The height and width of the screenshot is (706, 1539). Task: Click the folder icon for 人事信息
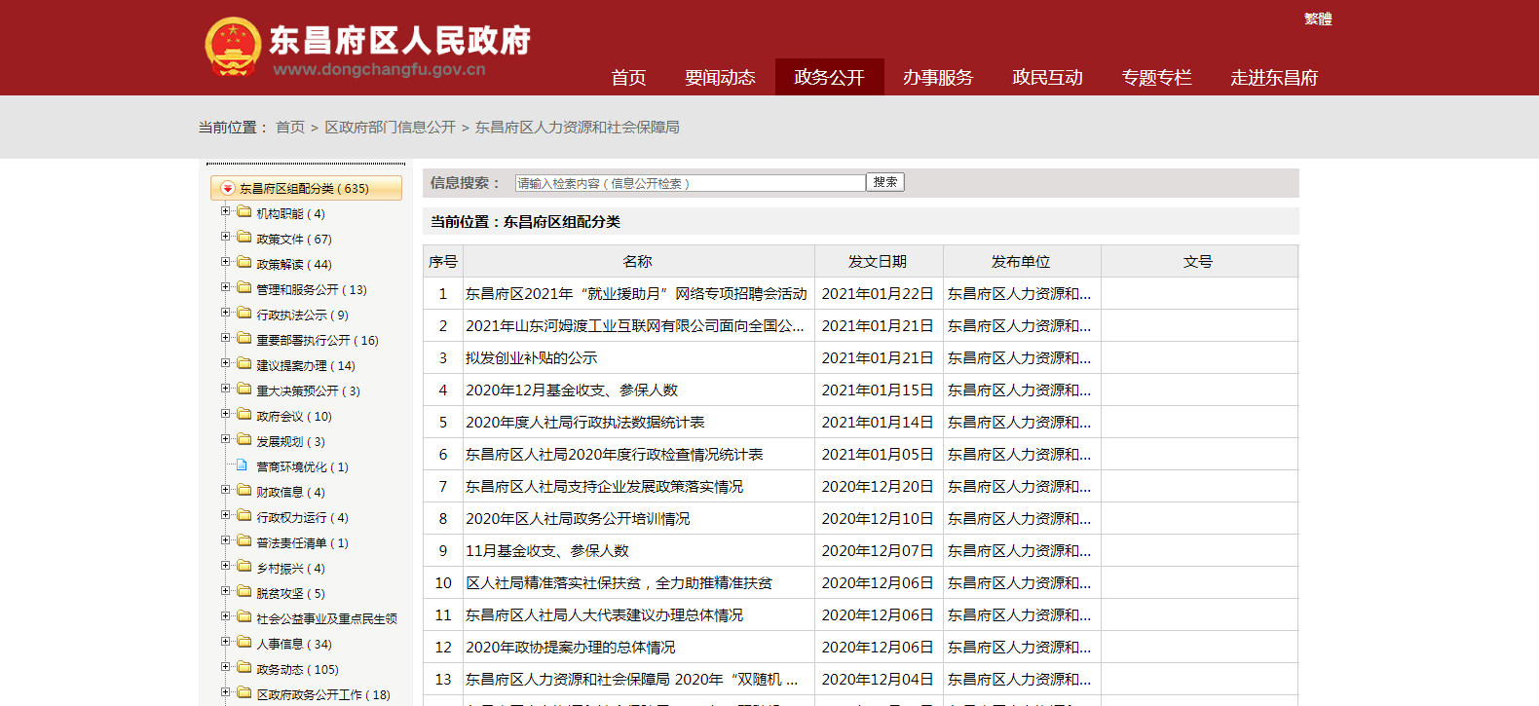pyautogui.click(x=244, y=642)
